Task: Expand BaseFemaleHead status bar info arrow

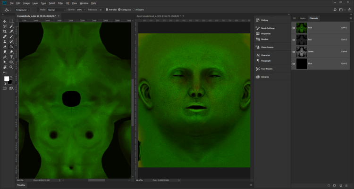Action: (x=179, y=180)
